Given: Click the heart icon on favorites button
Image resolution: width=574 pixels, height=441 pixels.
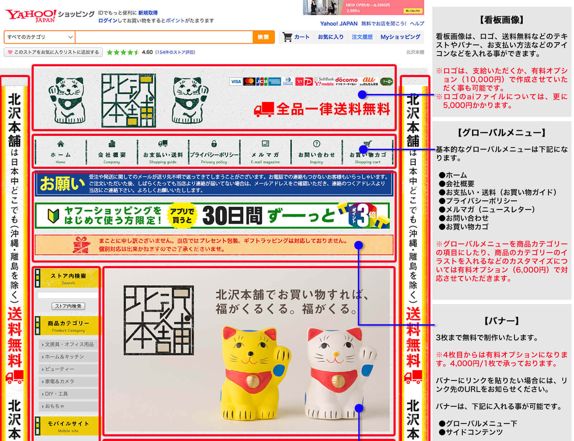Looking at the screenshot, I should (10, 52).
